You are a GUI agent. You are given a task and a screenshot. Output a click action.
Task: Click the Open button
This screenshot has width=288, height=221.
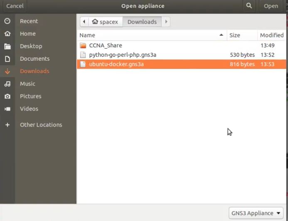(271, 6)
